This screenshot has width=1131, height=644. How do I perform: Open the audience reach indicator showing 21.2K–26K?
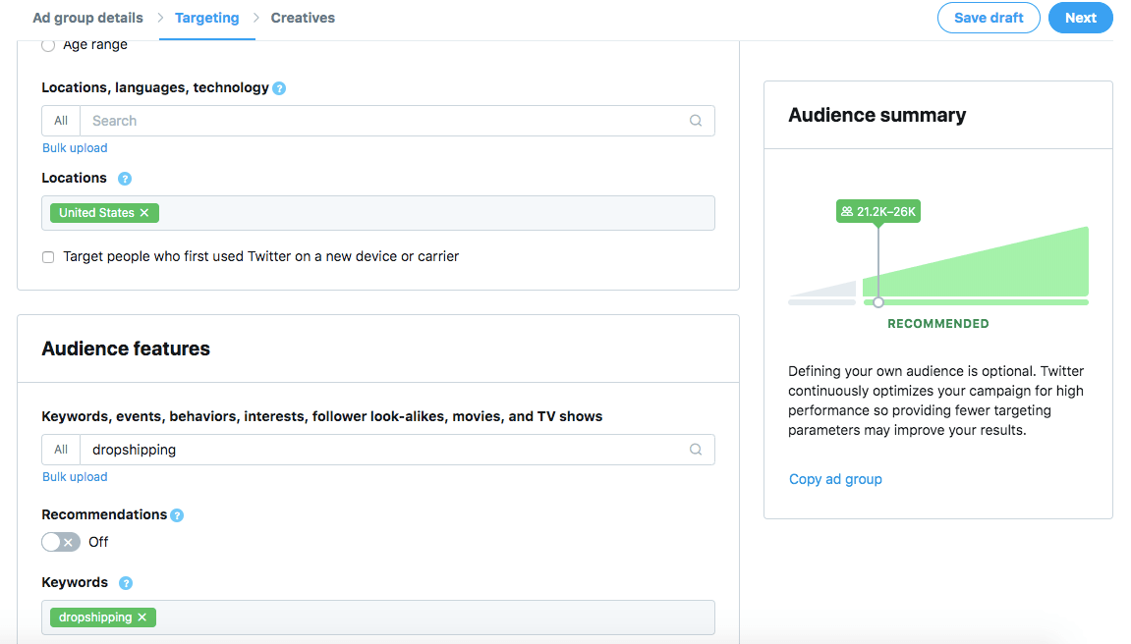point(877,211)
